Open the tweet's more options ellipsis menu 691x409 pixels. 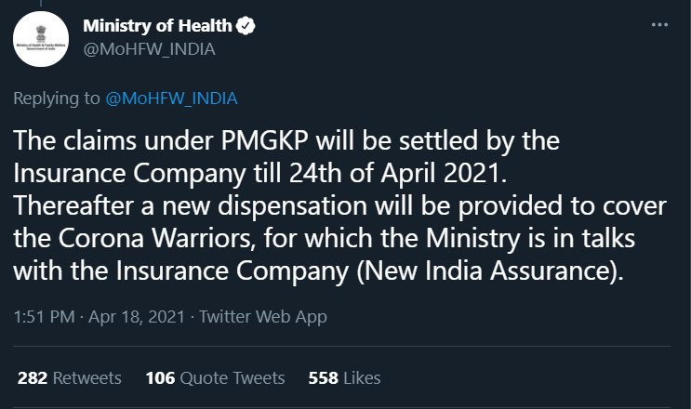(x=659, y=24)
